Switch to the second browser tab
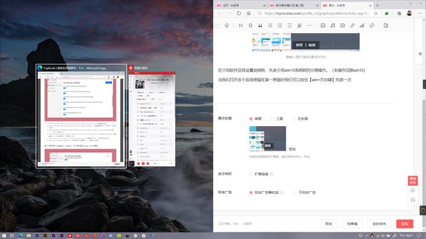The width and height of the screenshot is (426, 239). 294,5
